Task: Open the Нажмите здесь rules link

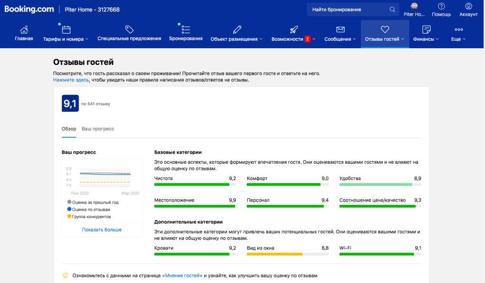Action: click(71, 80)
